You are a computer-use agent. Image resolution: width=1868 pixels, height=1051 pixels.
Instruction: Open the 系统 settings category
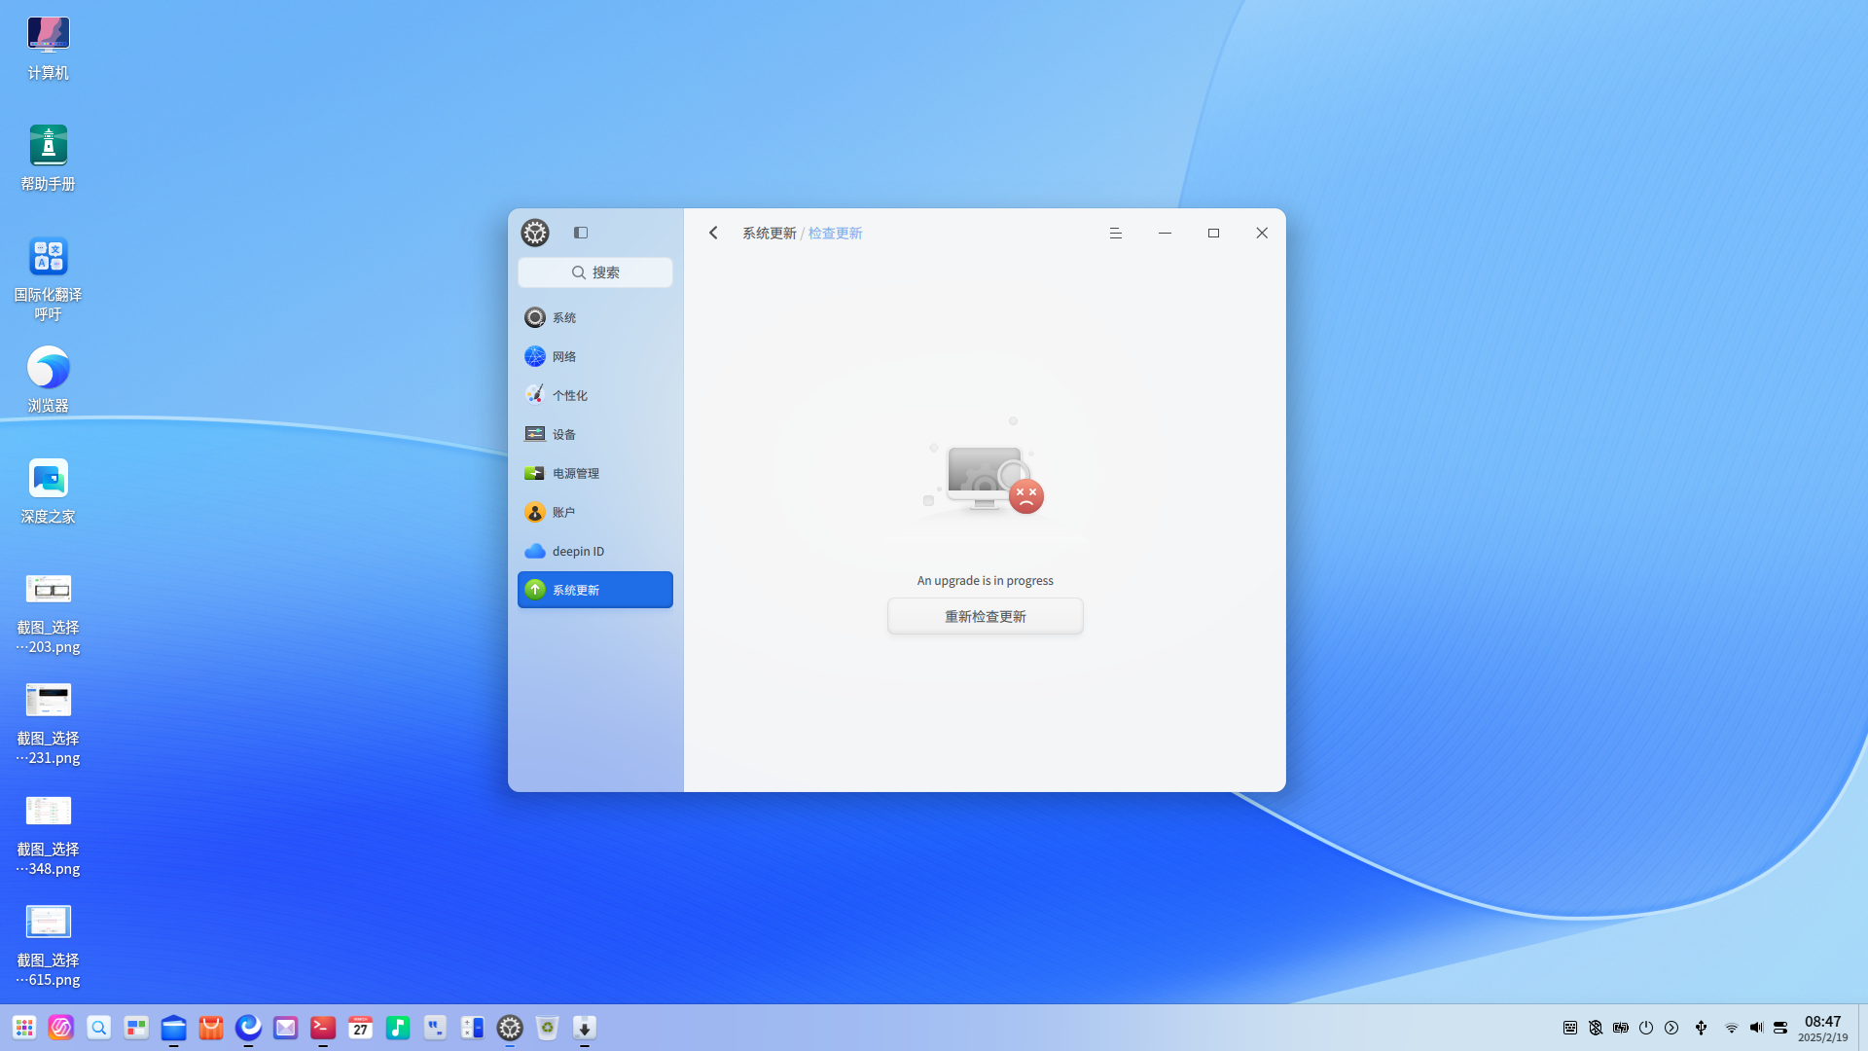coord(595,317)
